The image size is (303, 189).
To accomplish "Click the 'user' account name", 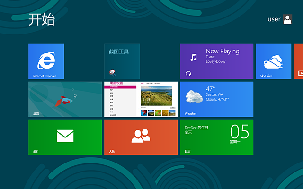I will tap(274, 19).
